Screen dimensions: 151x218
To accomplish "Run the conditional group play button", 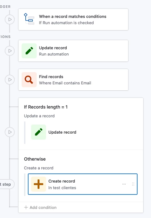I will click(10, 132).
